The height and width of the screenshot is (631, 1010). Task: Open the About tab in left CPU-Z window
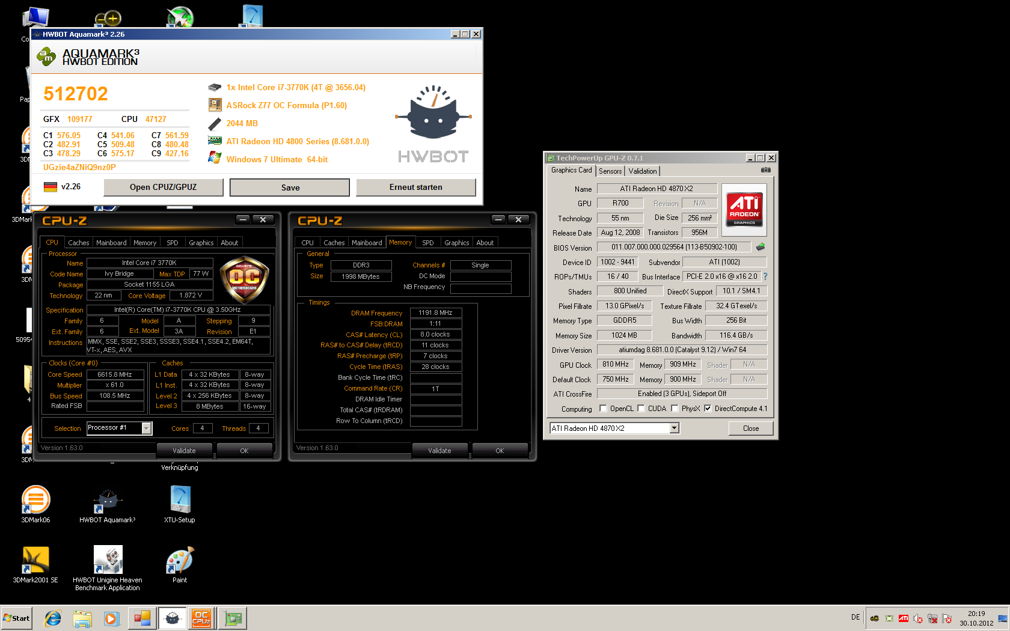coord(230,243)
